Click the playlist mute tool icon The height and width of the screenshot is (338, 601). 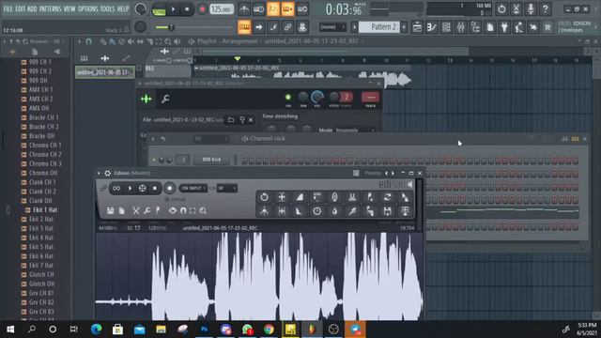pos(131,41)
